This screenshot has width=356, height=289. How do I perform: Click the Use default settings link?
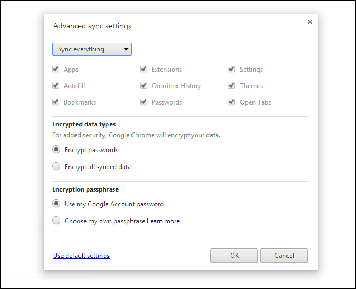[x=81, y=256]
